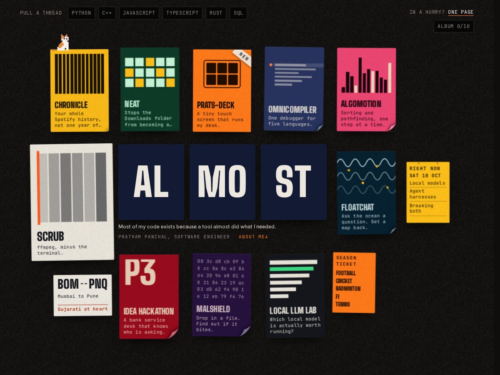The width and height of the screenshot is (500, 375).
Task: Toggle the TypeScript thread filter
Action: 182,13
